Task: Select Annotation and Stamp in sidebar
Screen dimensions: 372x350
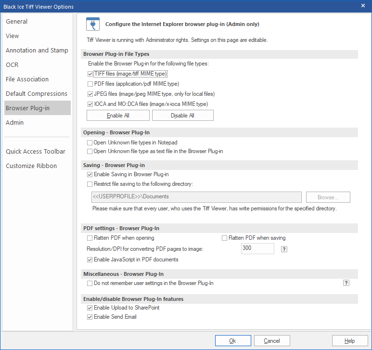Action: click(37, 50)
